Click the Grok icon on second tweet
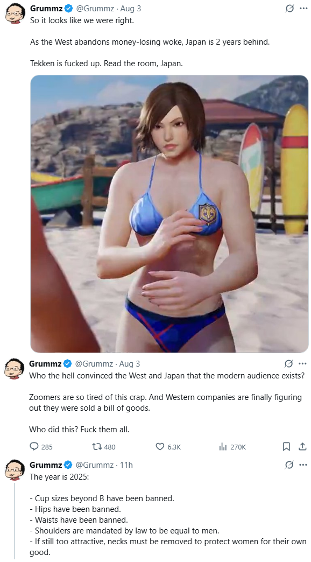 point(288,364)
